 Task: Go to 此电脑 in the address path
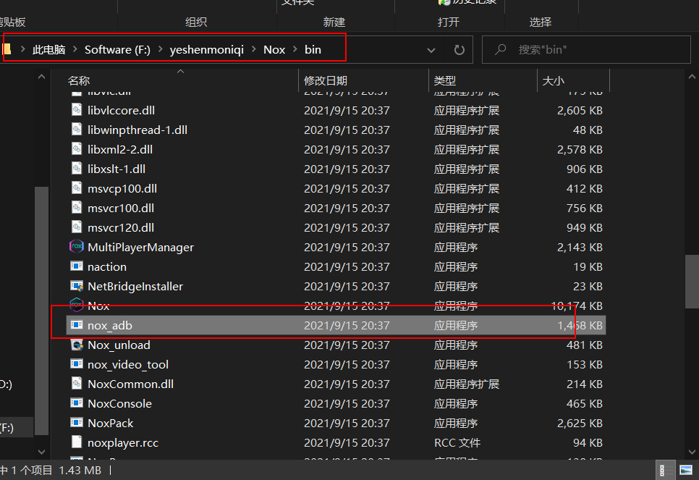tap(49, 49)
